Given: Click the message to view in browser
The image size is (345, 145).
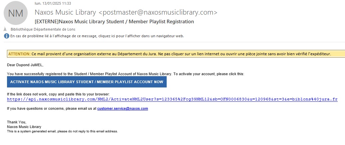Looking at the screenshot, I should [x=97, y=36].
